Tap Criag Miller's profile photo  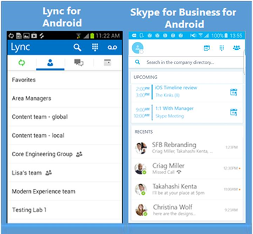141,168
